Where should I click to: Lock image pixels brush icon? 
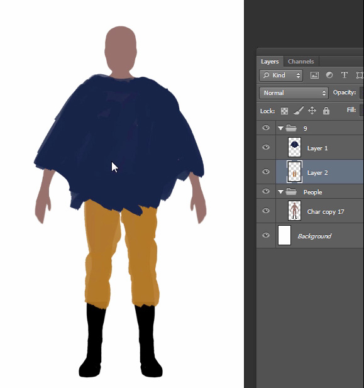(299, 111)
